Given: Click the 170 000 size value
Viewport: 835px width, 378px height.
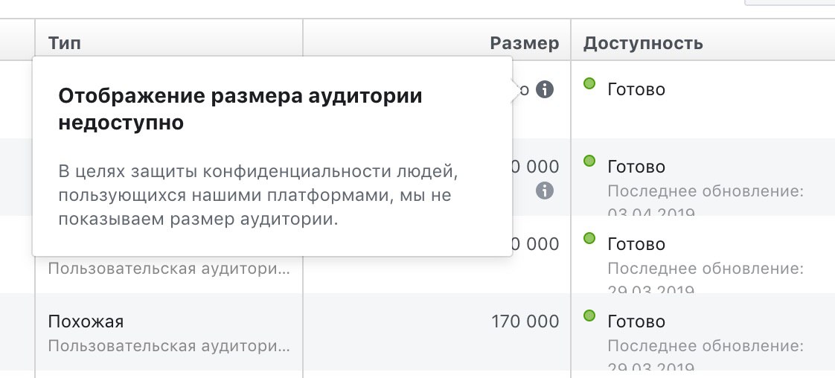Looking at the screenshot, I should point(525,321).
